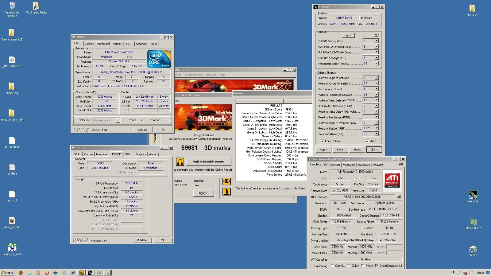Open Processor #1 selection dropdown in CPU-Z
The width and height of the screenshot is (491, 276).
click(118, 120)
